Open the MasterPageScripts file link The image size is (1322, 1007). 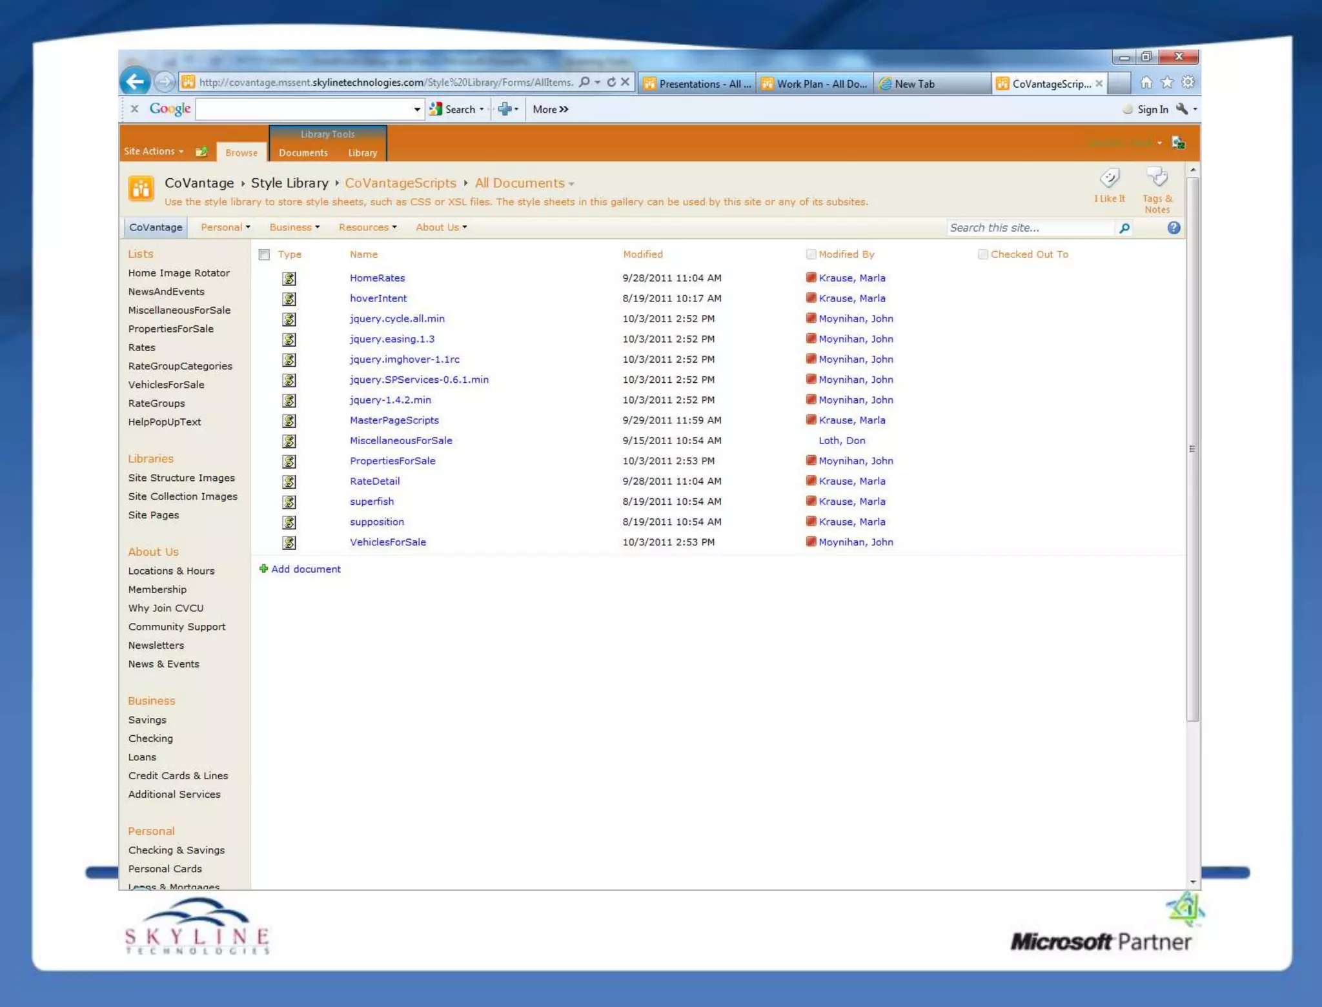click(x=394, y=420)
